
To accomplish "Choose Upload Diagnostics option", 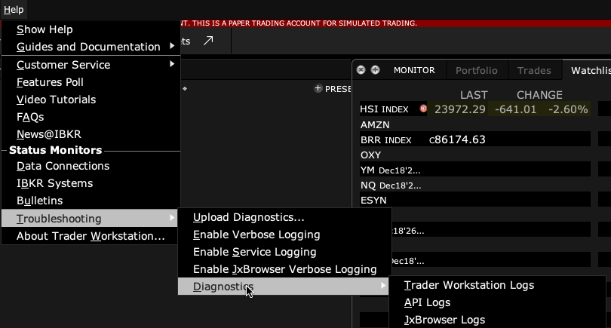I will click(x=284, y=217).
